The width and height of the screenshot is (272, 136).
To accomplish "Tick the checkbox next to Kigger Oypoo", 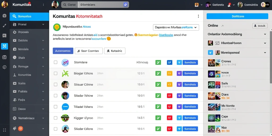I will tap(56, 118).
